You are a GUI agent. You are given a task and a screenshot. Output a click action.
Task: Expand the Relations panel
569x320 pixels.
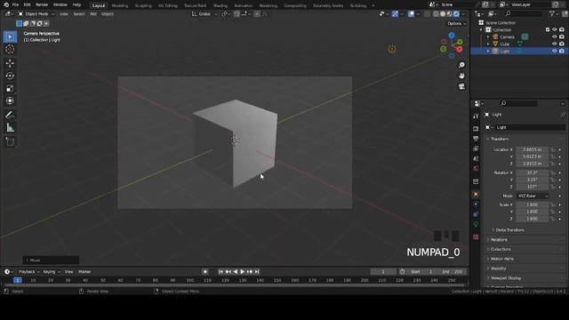499,240
